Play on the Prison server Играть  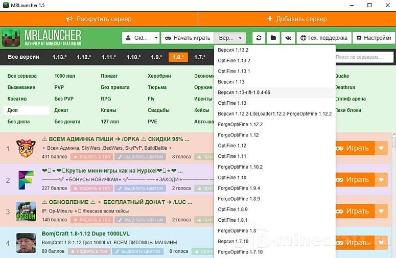coord(355,212)
